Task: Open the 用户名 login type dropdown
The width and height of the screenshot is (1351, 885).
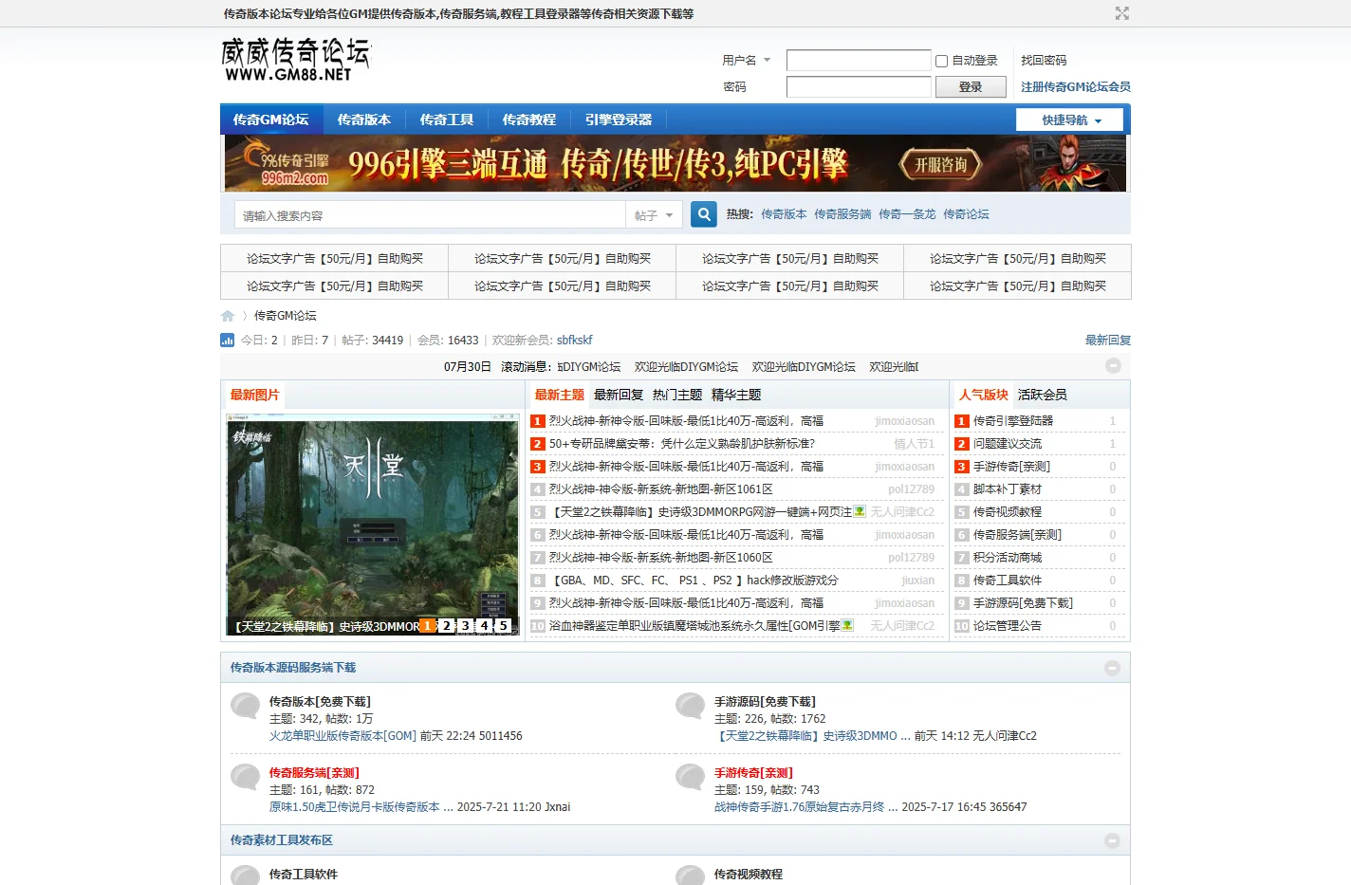Action: 747,60
